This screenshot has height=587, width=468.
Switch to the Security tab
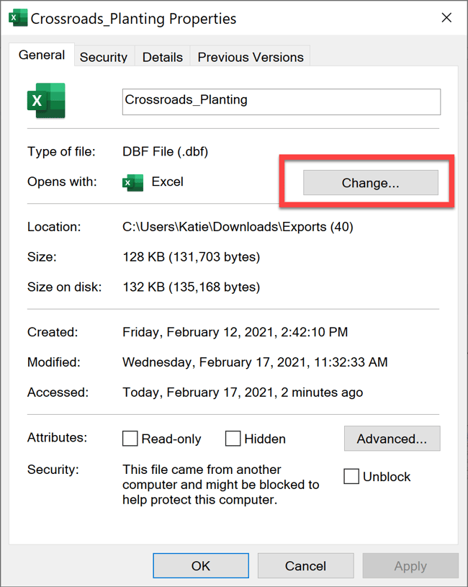104,56
